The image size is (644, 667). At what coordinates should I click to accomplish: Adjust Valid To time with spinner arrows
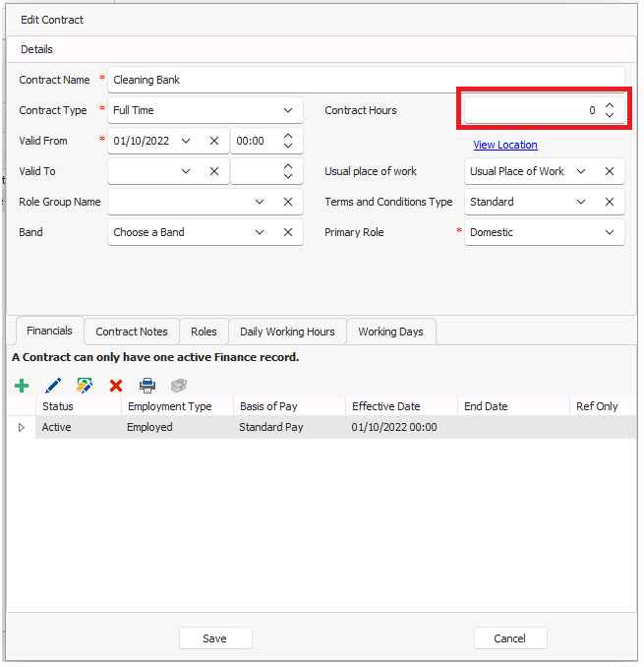(288, 171)
